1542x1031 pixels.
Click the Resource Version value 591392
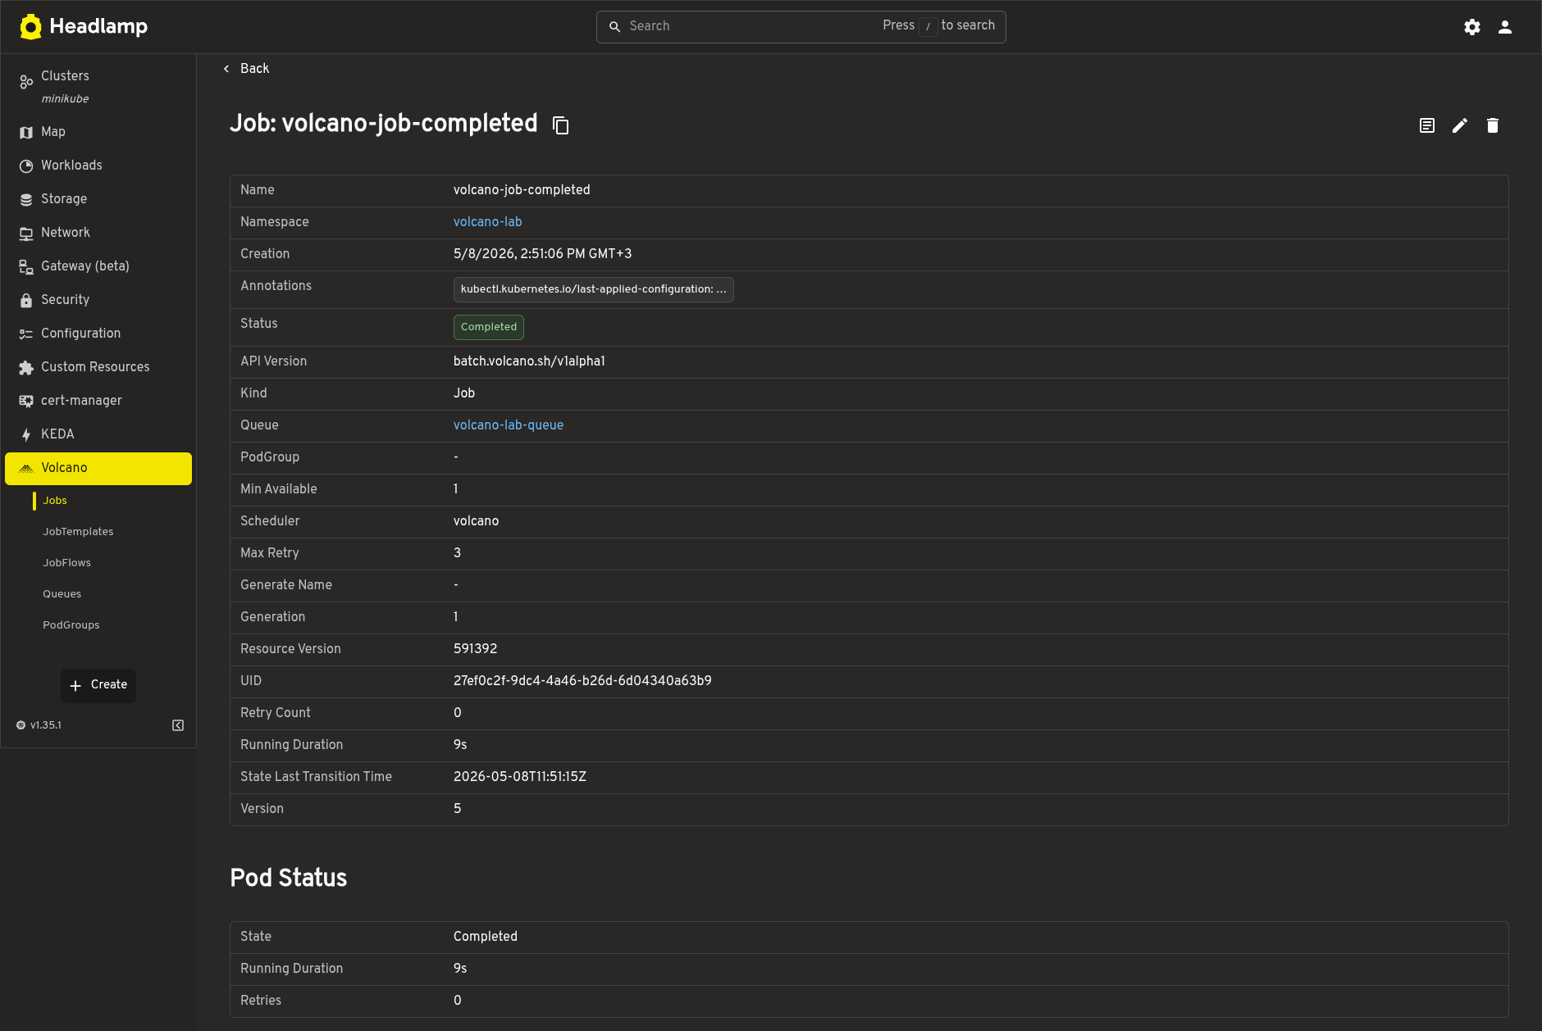click(x=475, y=649)
